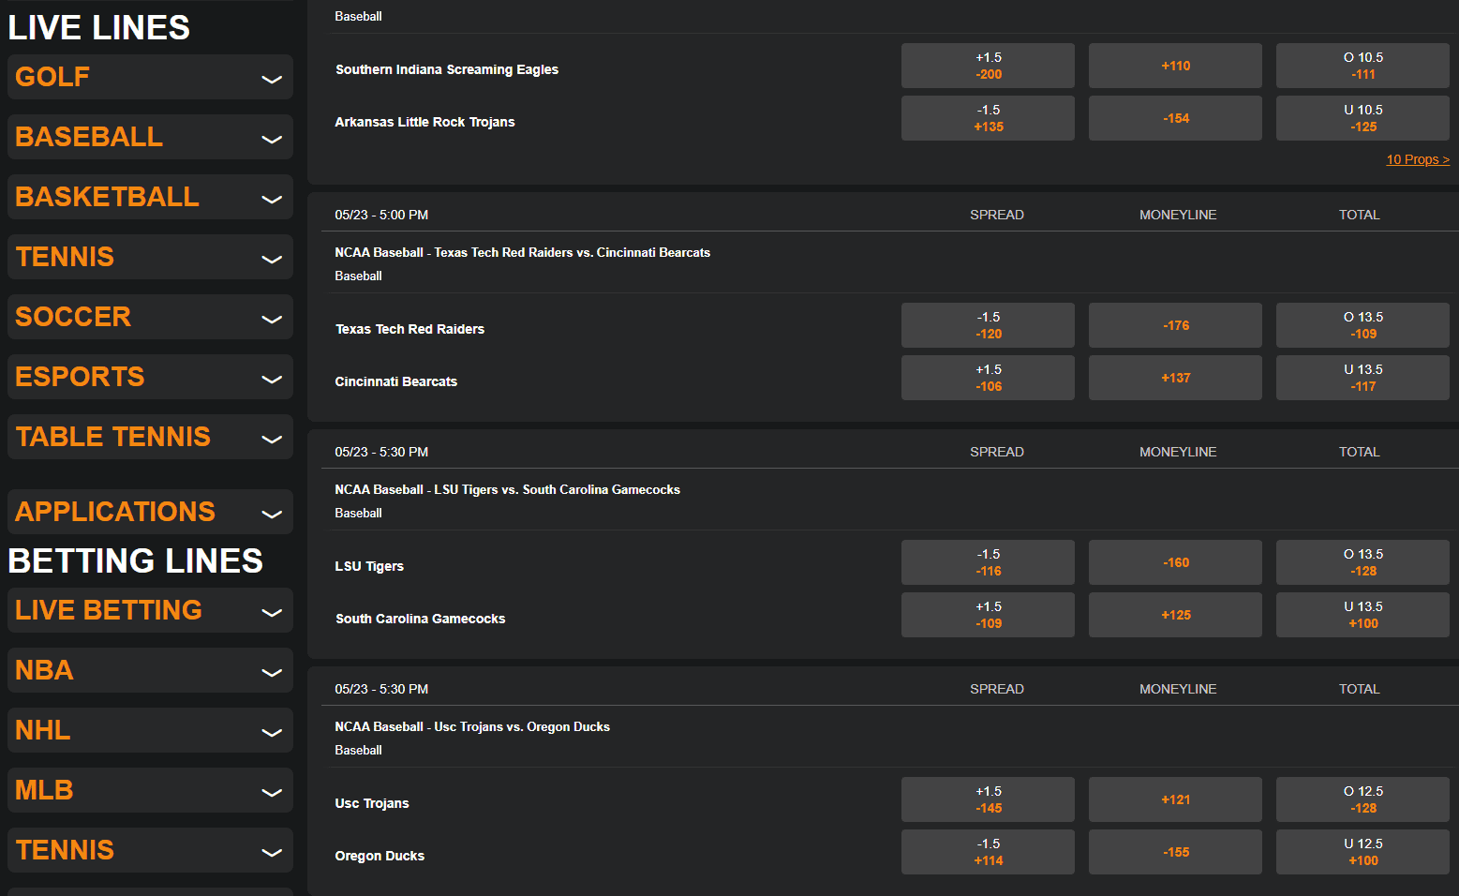Viewport: 1459px width, 896px height.
Task: Select Oregon Ducks spread -1.5 at +114
Action: [988, 851]
